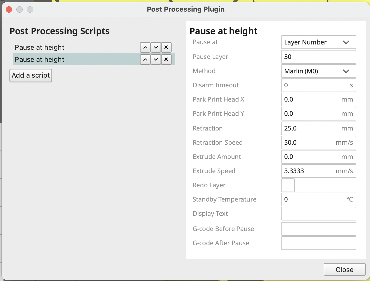
Task: Move first Pause at height script up
Action: (x=145, y=47)
